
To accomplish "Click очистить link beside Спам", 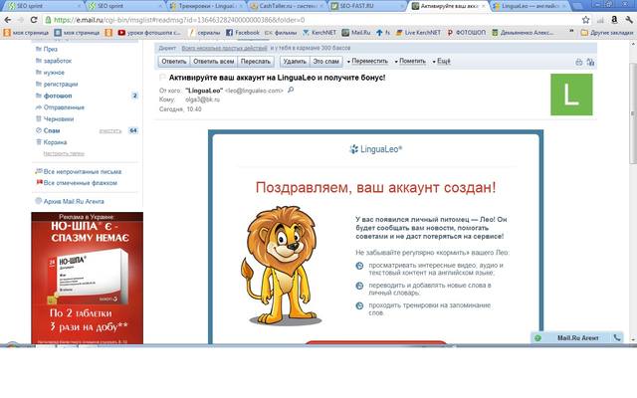I will point(110,131).
